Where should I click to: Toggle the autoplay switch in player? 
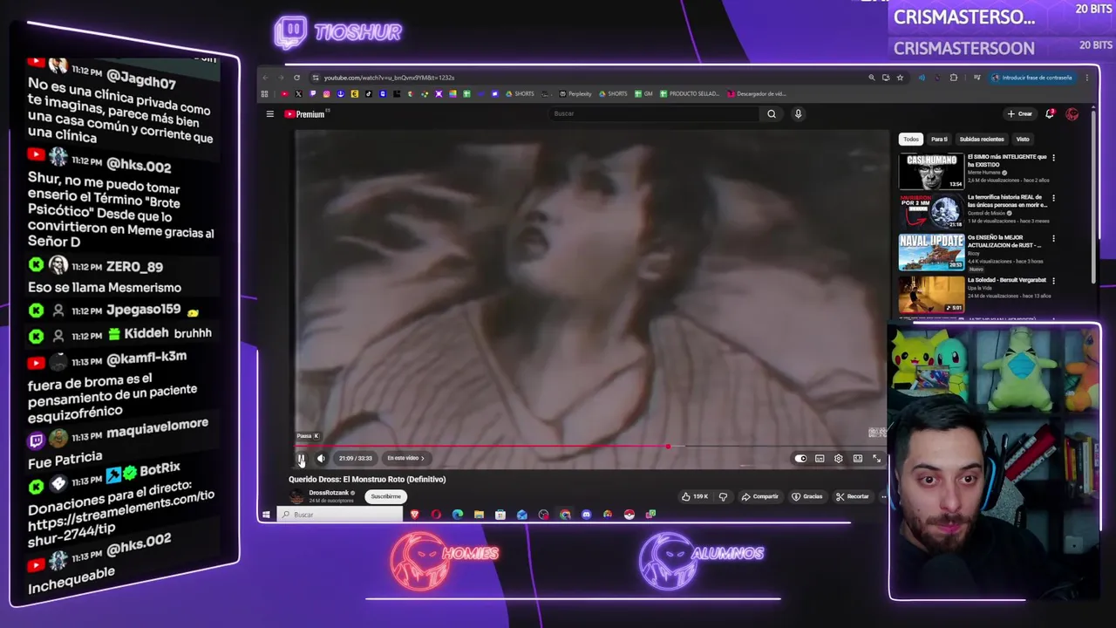[x=800, y=458]
